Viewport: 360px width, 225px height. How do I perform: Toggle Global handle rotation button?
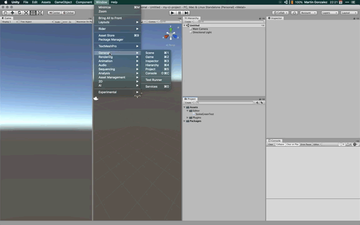(x=68, y=13)
